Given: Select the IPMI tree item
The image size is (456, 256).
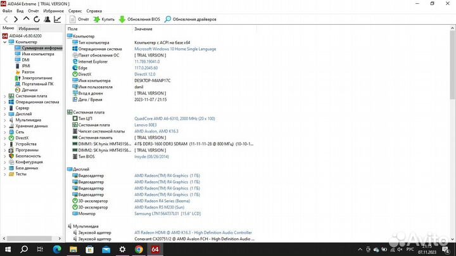Looking at the screenshot, I should pyautogui.click(x=23, y=66).
